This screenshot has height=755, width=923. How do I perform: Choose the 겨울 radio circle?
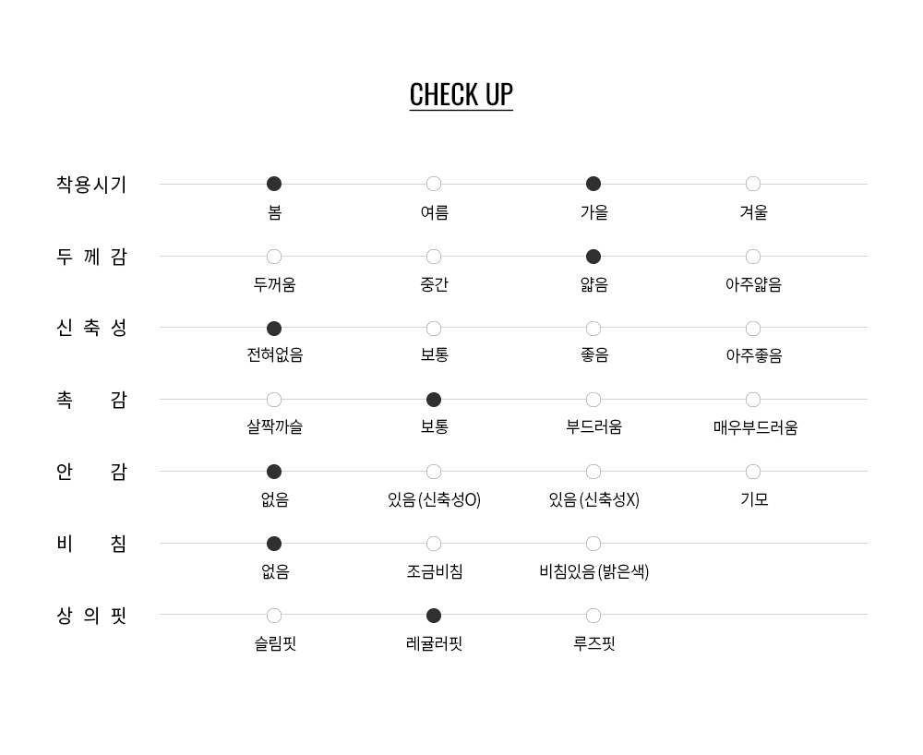coord(753,184)
